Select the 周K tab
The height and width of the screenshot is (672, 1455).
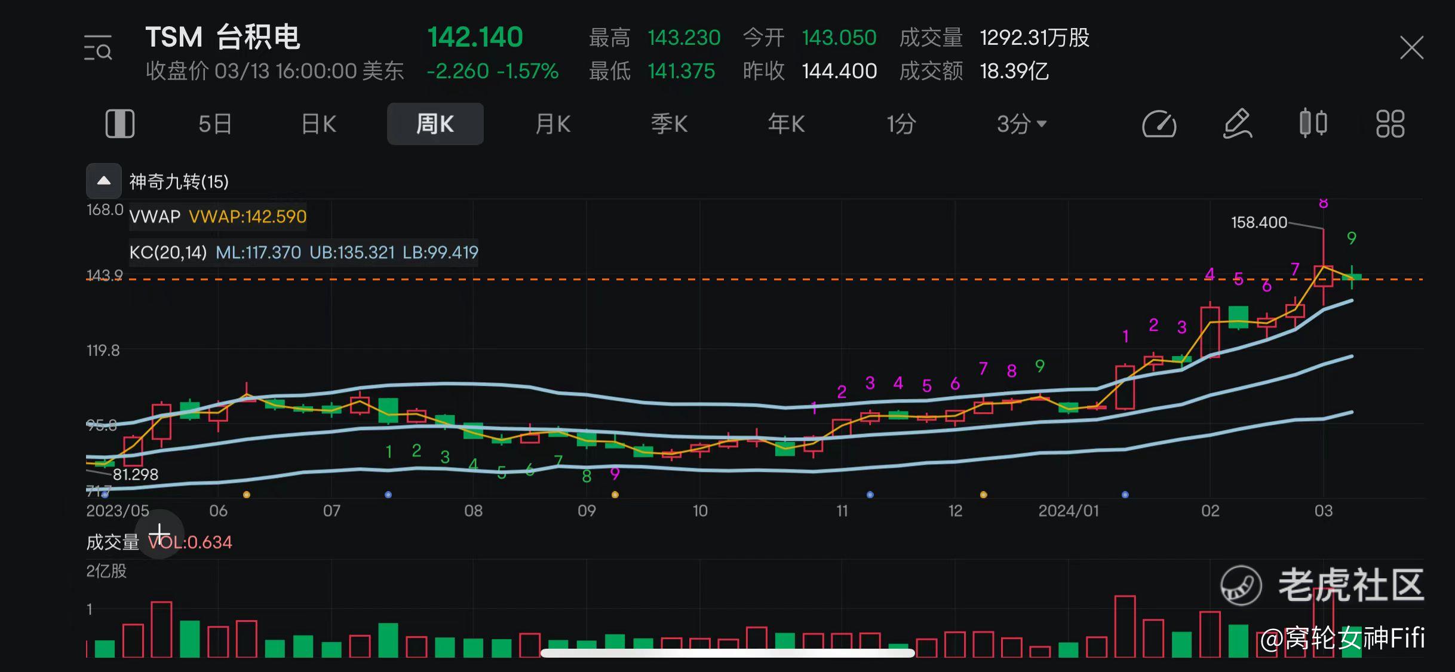[x=435, y=124]
